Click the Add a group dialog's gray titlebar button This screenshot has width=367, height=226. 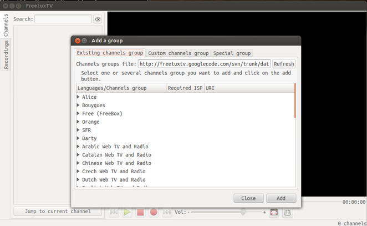[x=84, y=41]
